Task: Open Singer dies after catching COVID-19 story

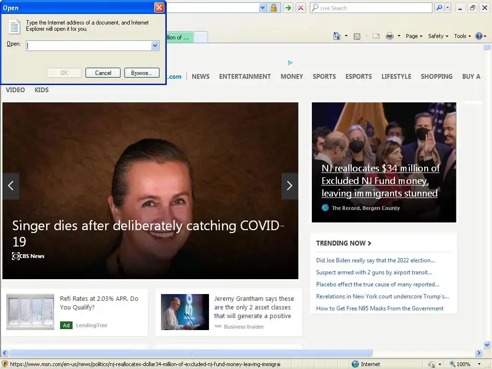Action: coord(148,234)
